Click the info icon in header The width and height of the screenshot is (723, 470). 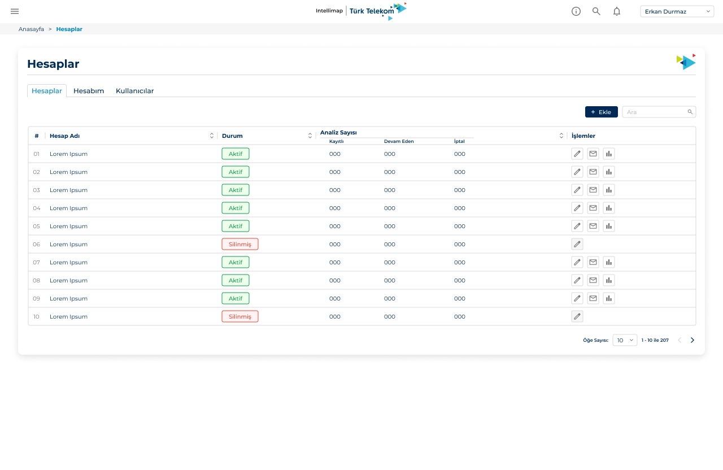click(x=576, y=11)
